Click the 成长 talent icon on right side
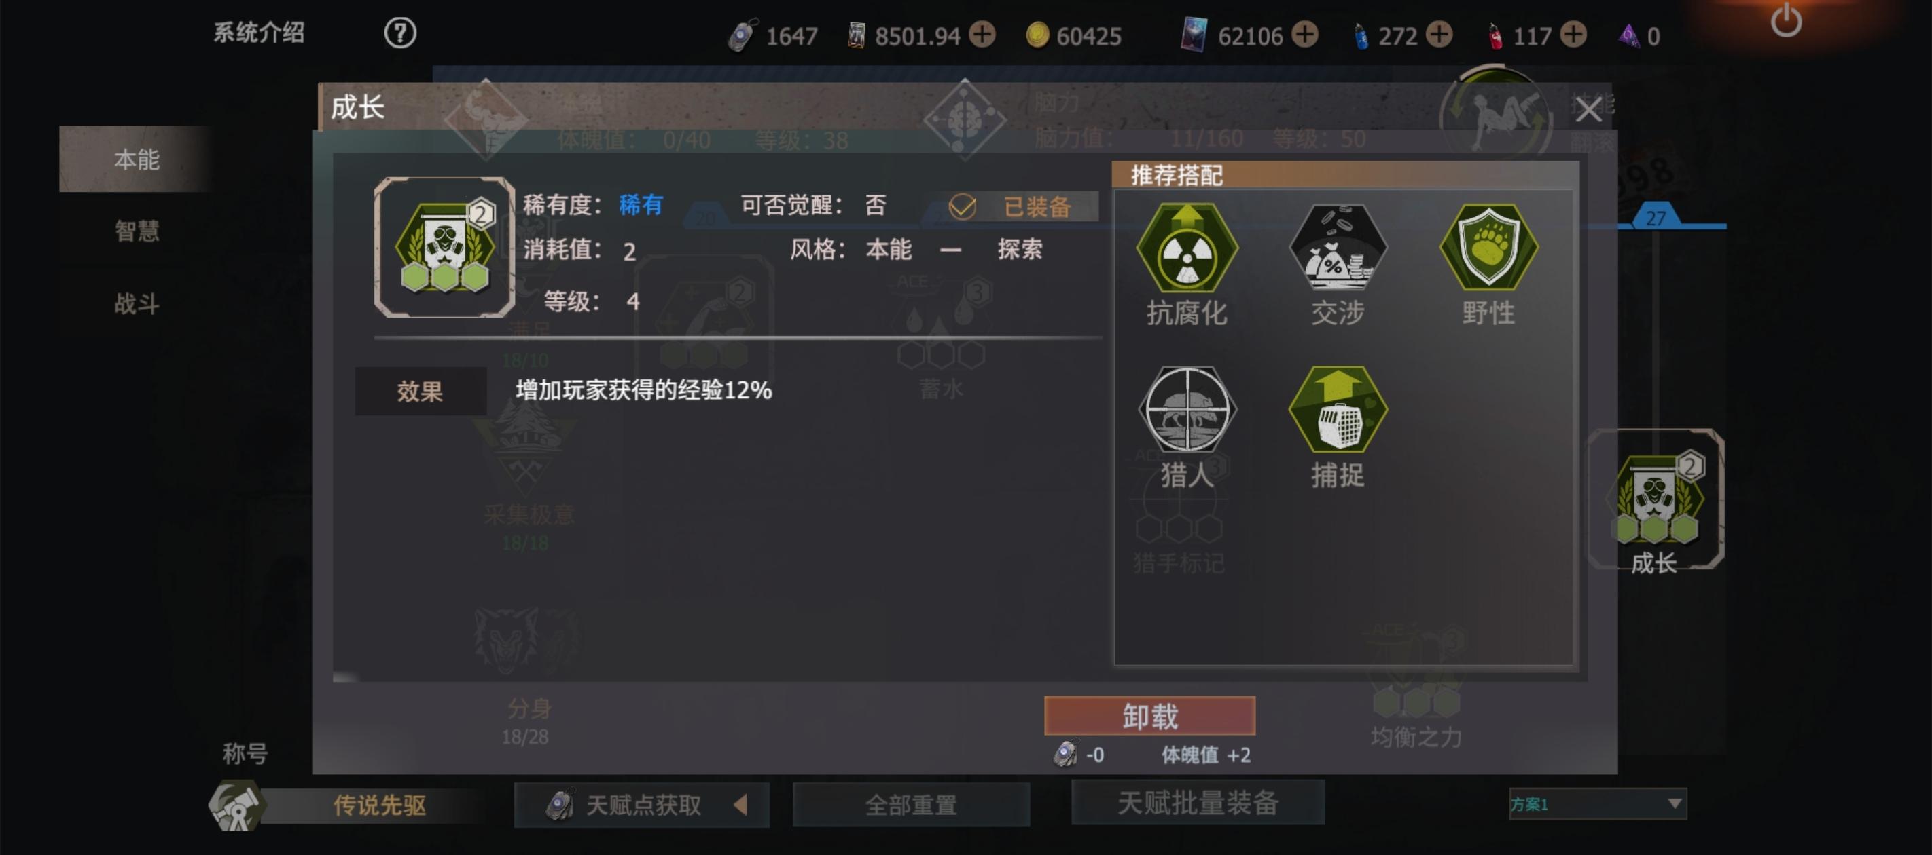The width and height of the screenshot is (1932, 855). tap(1656, 499)
